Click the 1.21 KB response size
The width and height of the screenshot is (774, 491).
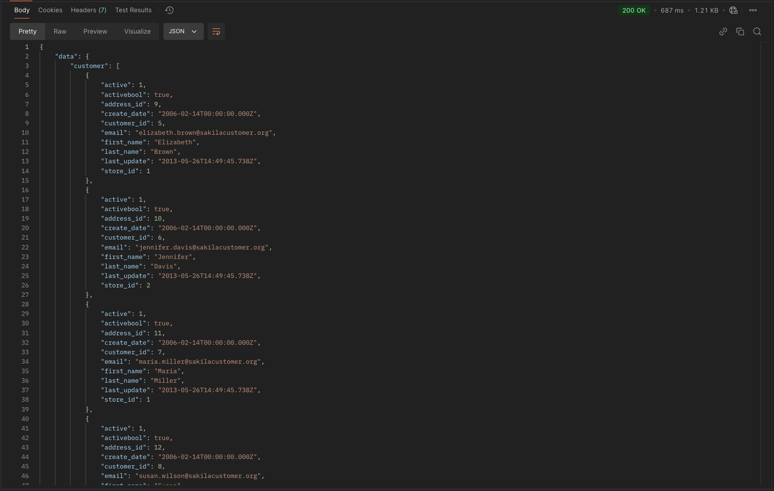coord(706,10)
